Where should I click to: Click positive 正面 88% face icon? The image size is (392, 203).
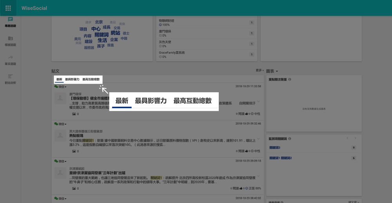(247, 188)
